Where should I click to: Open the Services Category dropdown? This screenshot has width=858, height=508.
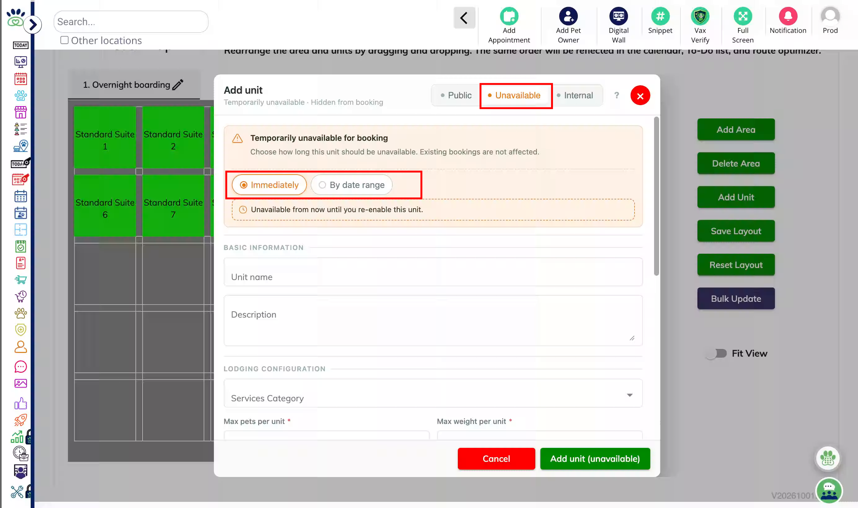click(x=433, y=393)
